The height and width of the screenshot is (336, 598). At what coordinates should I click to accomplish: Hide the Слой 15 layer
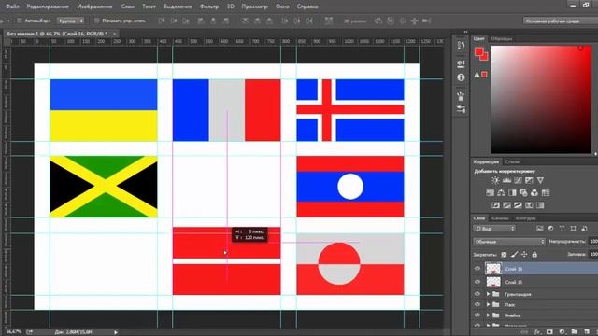tap(477, 282)
